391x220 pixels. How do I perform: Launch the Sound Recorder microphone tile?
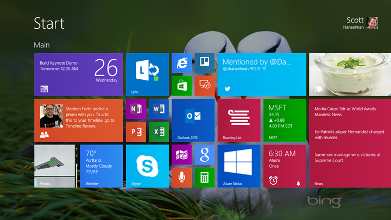[181, 178]
